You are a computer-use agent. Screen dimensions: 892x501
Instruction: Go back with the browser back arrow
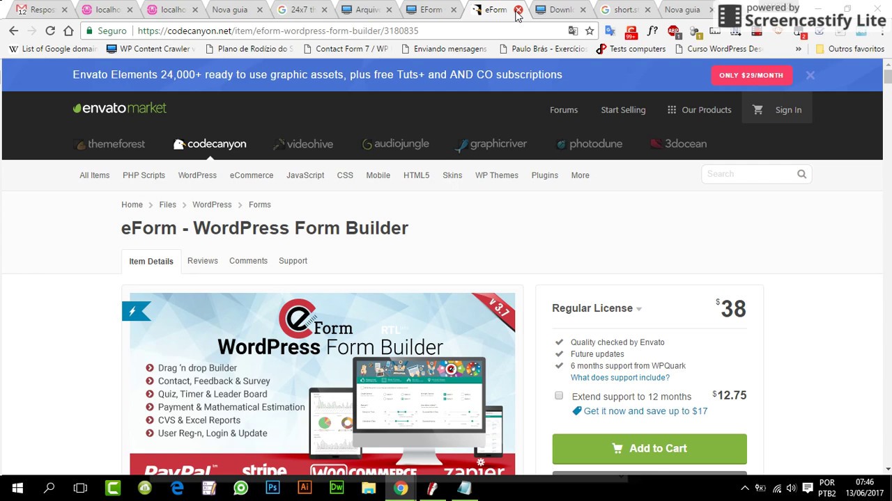[13, 31]
